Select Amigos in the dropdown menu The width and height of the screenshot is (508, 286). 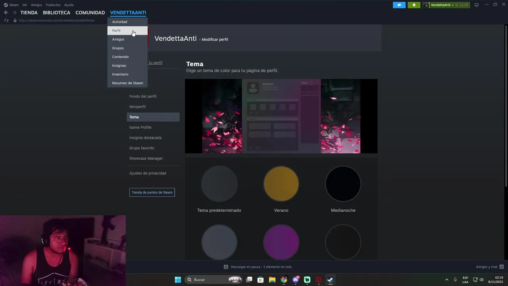point(127,39)
